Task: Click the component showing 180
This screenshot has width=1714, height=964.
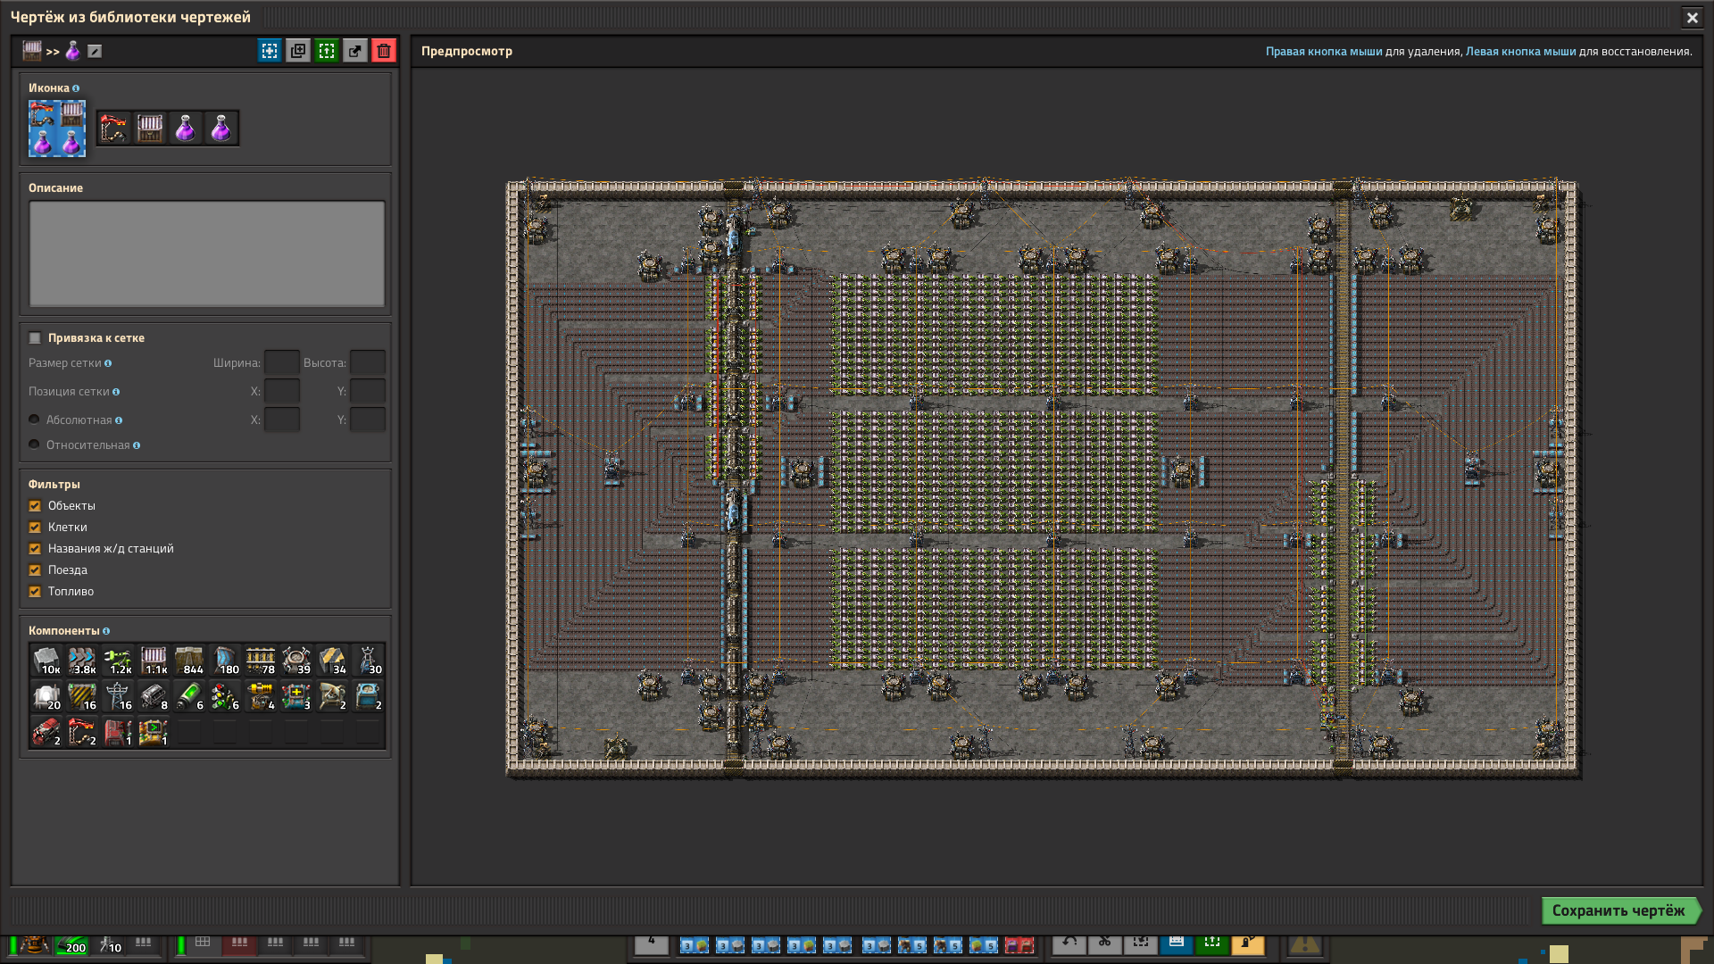Action: click(225, 661)
